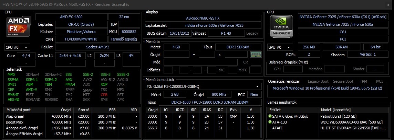Click the Legacy BIOS mode label

252,33
